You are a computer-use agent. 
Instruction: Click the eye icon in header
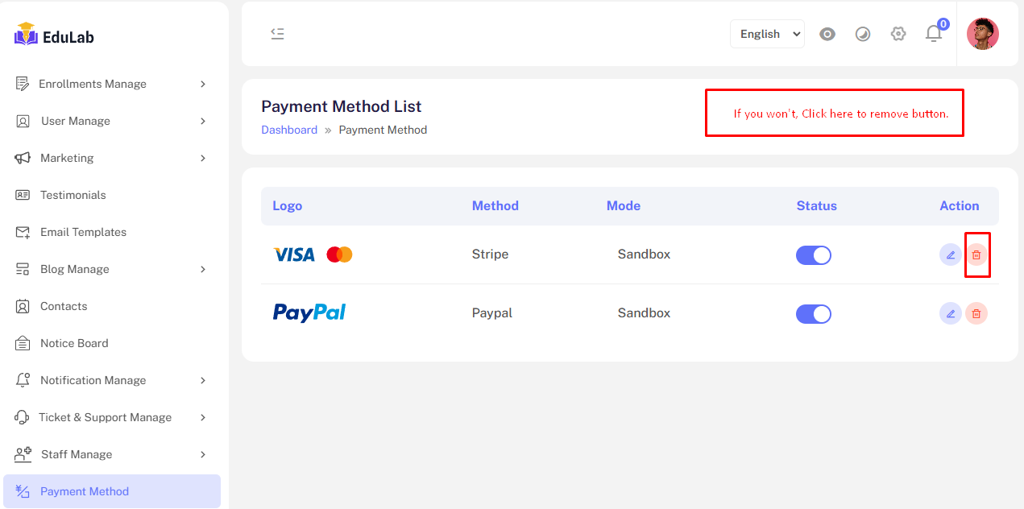[x=827, y=34]
